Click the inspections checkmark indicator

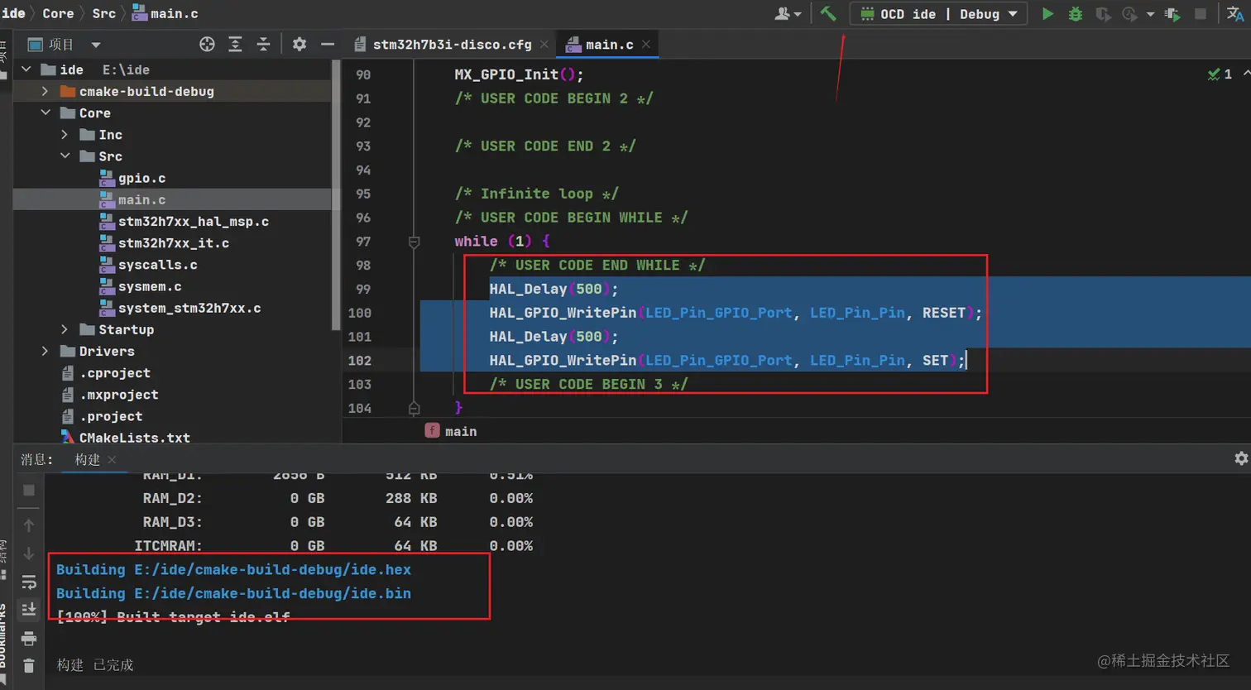[1214, 74]
